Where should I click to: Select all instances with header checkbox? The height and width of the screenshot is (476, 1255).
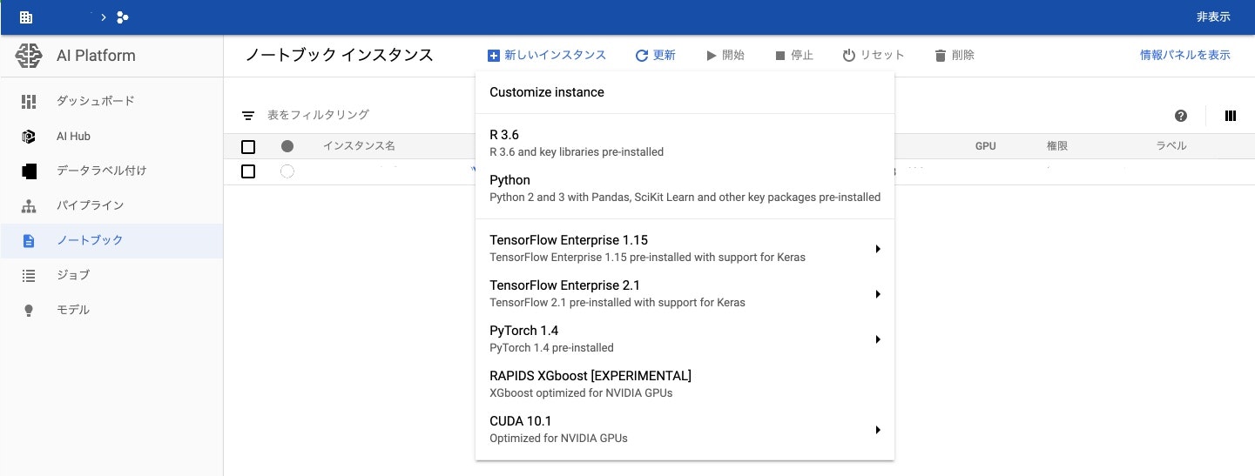[248, 147]
